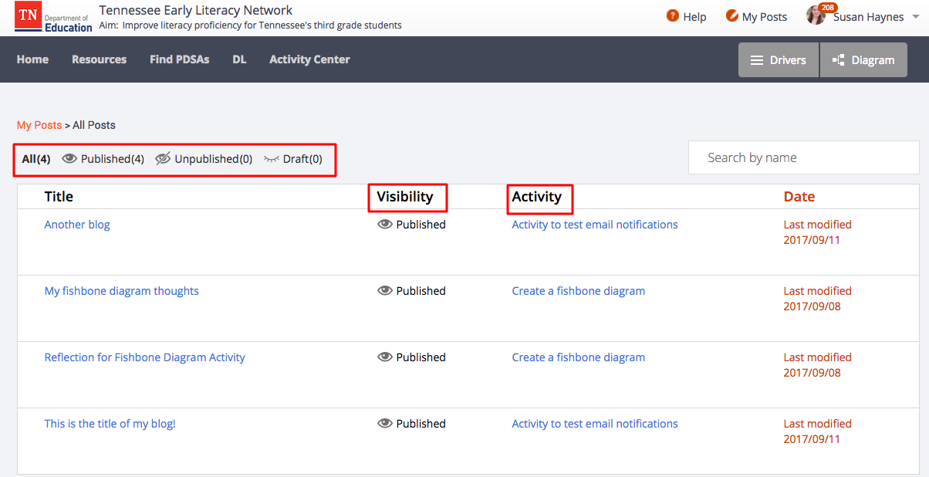Sort by the Visibility column header
Image resolution: width=929 pixels, height=477 pixels.
pyautogui.click(x=405, y=197)
